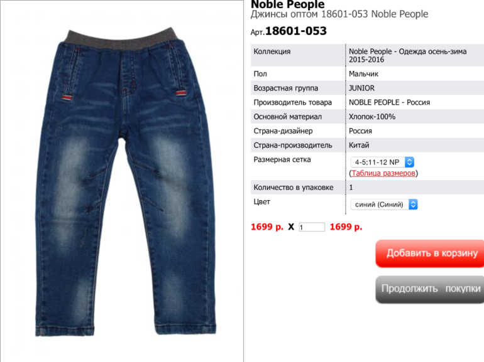The image size is (484, 362).
Task: Click the product title Джинсы оптом 18601-053
Action: [x=310, y=14]
